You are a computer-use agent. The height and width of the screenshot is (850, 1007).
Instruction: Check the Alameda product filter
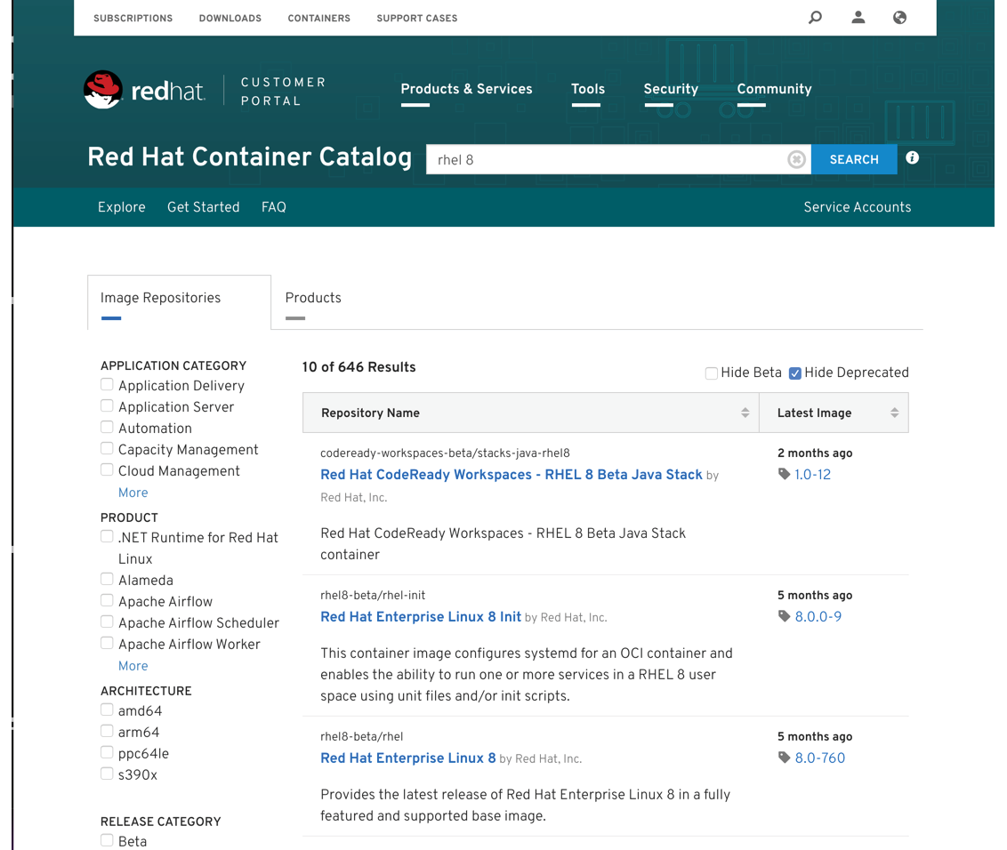coord(107,579)
